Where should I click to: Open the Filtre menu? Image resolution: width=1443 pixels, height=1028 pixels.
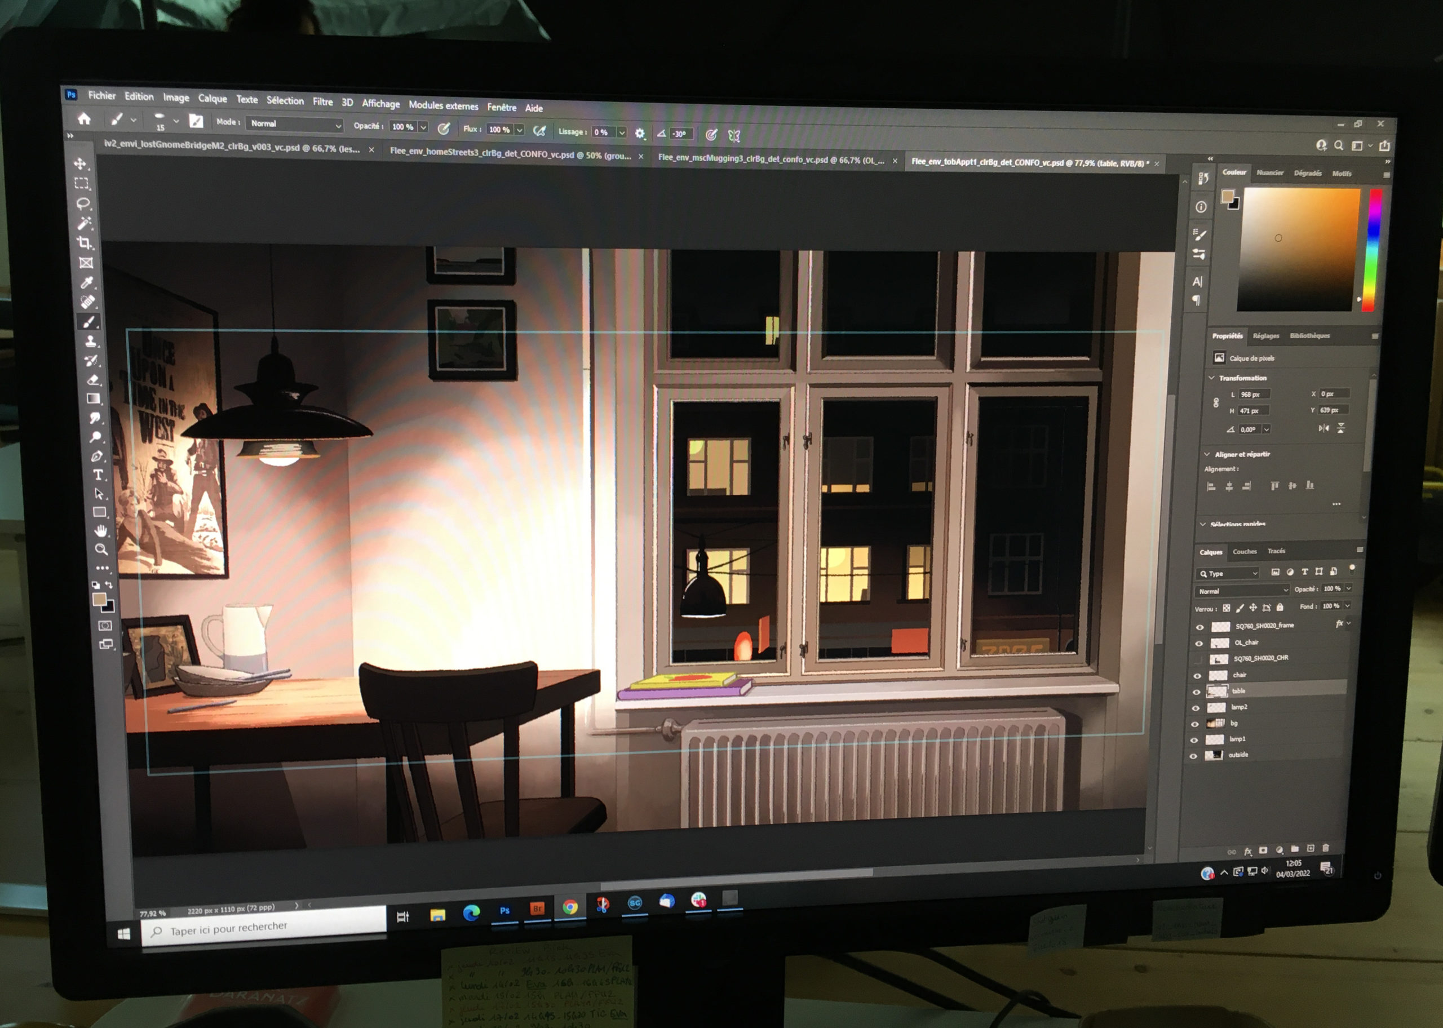tap(322, 102)
